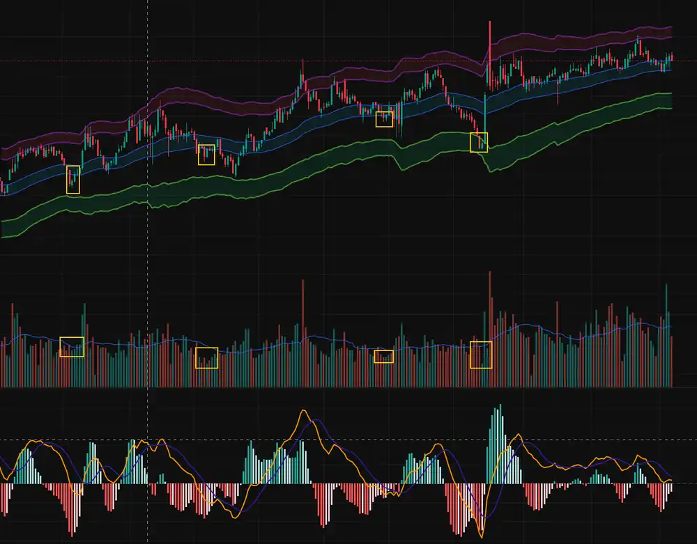Click the smallest yellow box in volume panel
The width and height of the screenshot is (697, 544).
tap(384, 357)
